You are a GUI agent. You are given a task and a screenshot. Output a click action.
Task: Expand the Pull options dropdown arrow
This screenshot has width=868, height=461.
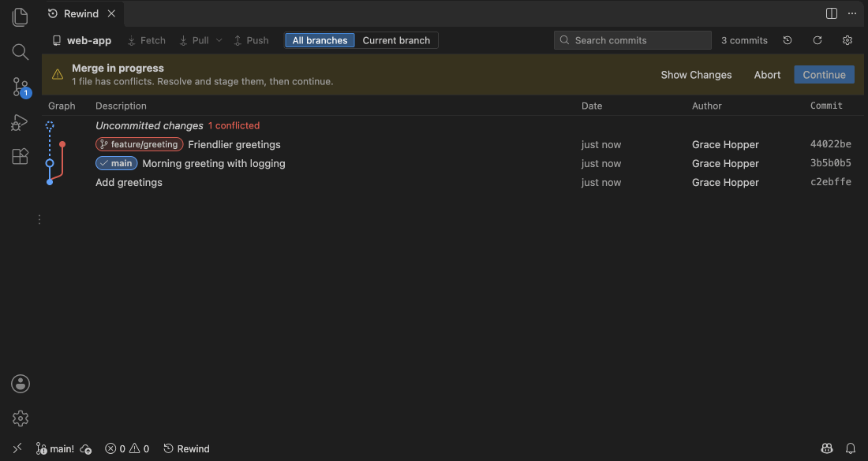(219, 40)
